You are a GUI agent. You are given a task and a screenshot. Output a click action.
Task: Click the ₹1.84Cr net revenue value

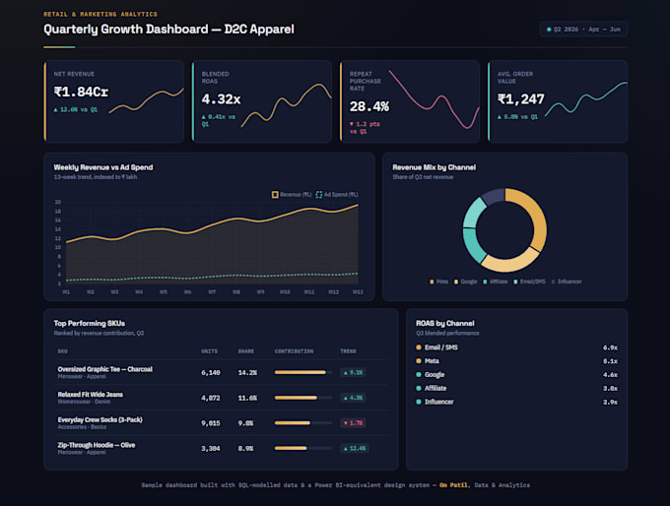point(81,92)
